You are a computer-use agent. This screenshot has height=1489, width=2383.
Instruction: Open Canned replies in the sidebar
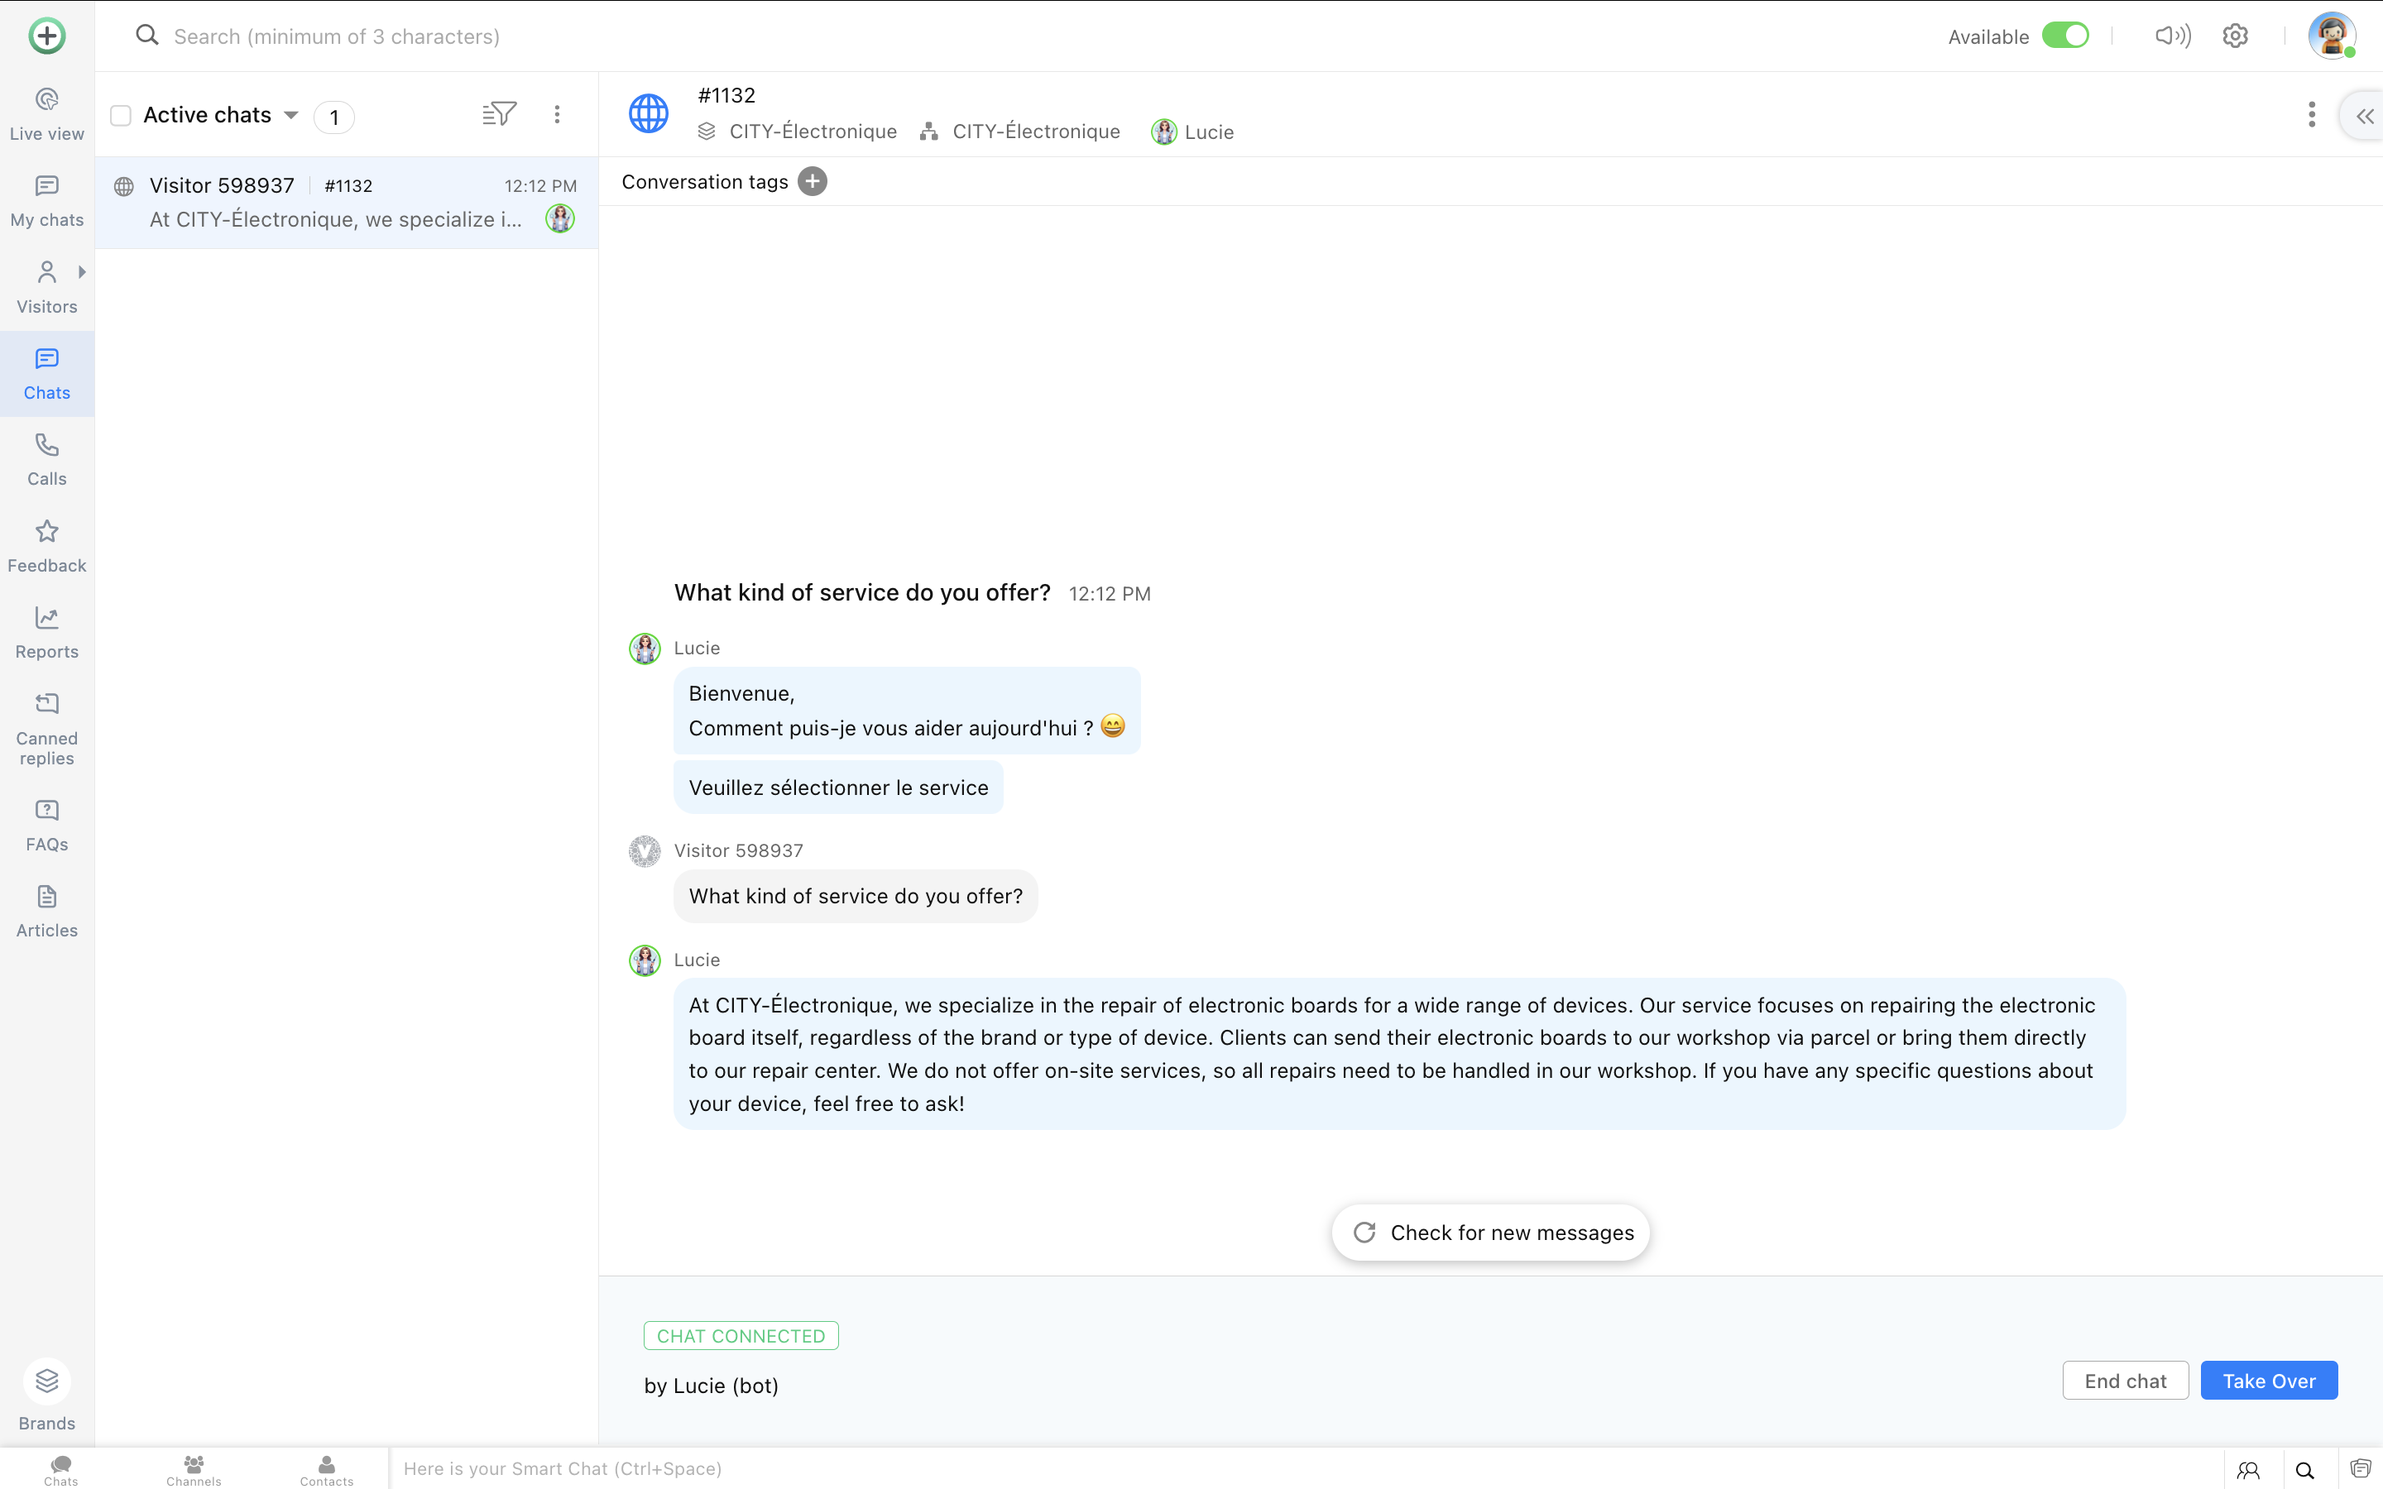point(46,729)
